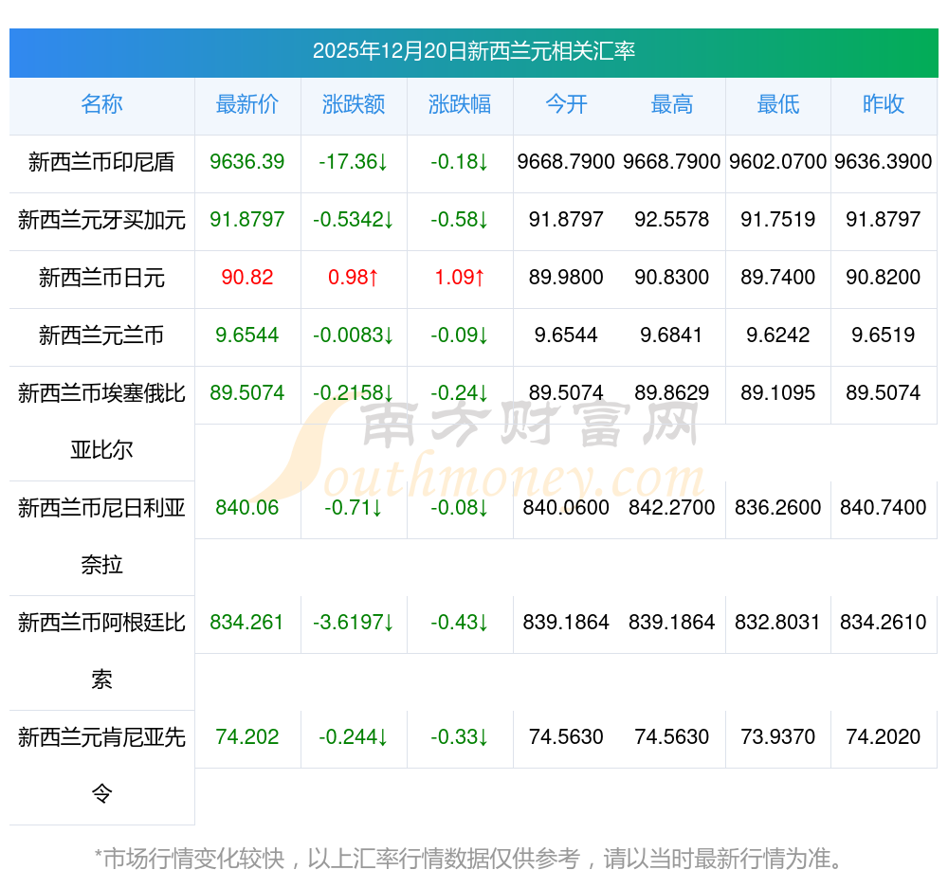Select the 新西兰币埃塞俄比亚比尔 row name

click(101, 420)
